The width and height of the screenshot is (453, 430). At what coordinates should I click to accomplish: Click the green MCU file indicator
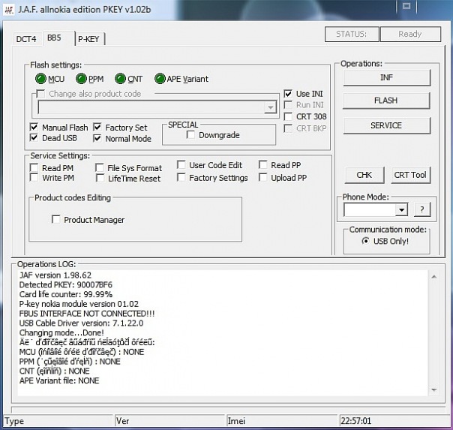(x=40, y=79)
